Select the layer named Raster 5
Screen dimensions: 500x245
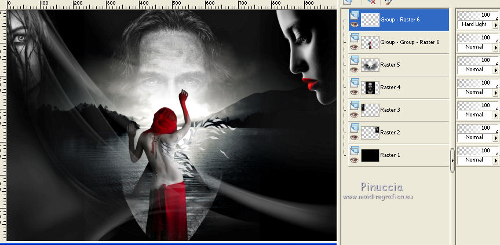(390, 65)
